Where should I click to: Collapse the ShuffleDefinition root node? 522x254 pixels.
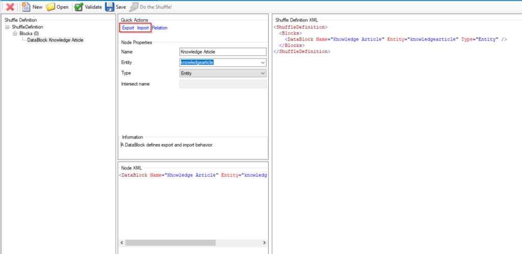click(7, 27)
